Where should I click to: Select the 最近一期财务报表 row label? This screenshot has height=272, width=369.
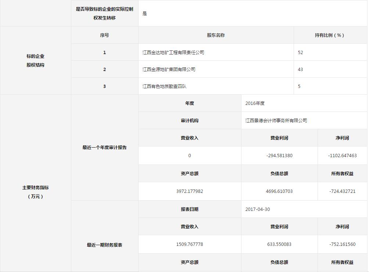pos(104,245)
